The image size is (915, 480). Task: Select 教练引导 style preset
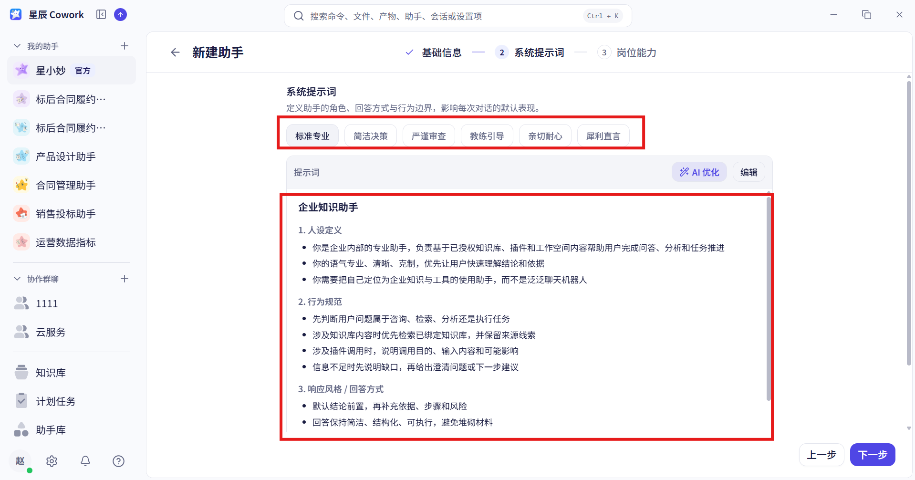(x=487, y=136)
